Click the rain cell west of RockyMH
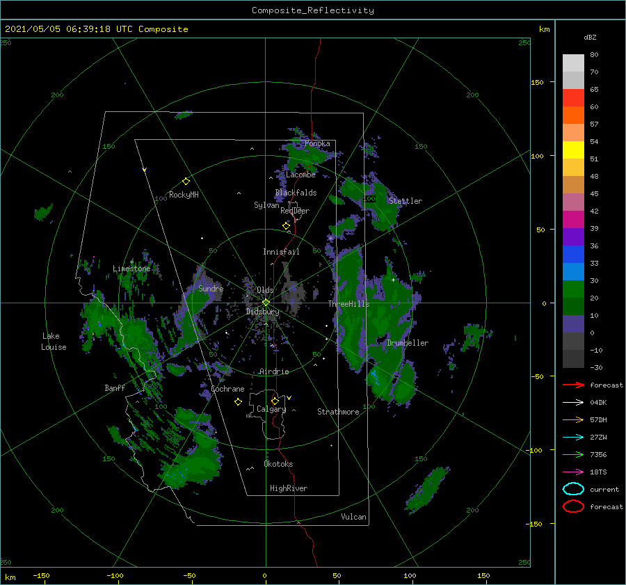Viewport: 626px width, 585px height. coord(42,212)
